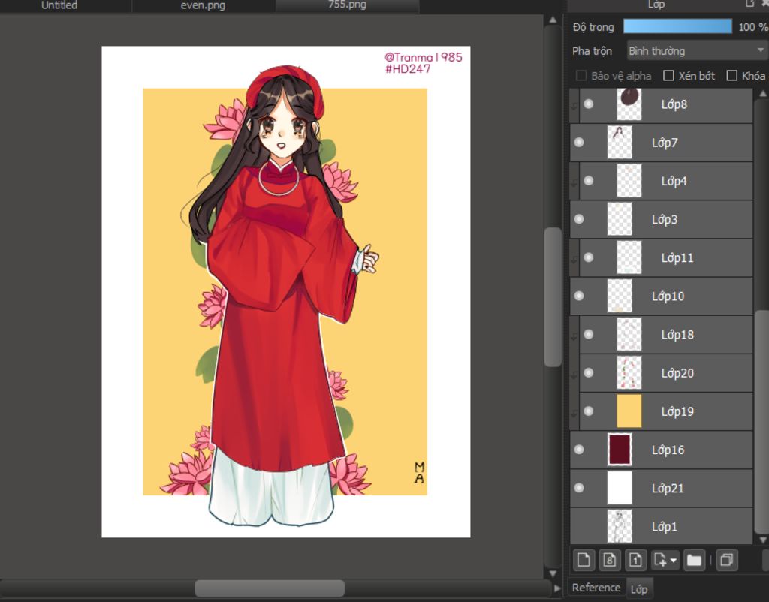This screenshot has height=602, width=769.
Task: Hide the Lớp16 layer
Action: (x=579, y=450)
